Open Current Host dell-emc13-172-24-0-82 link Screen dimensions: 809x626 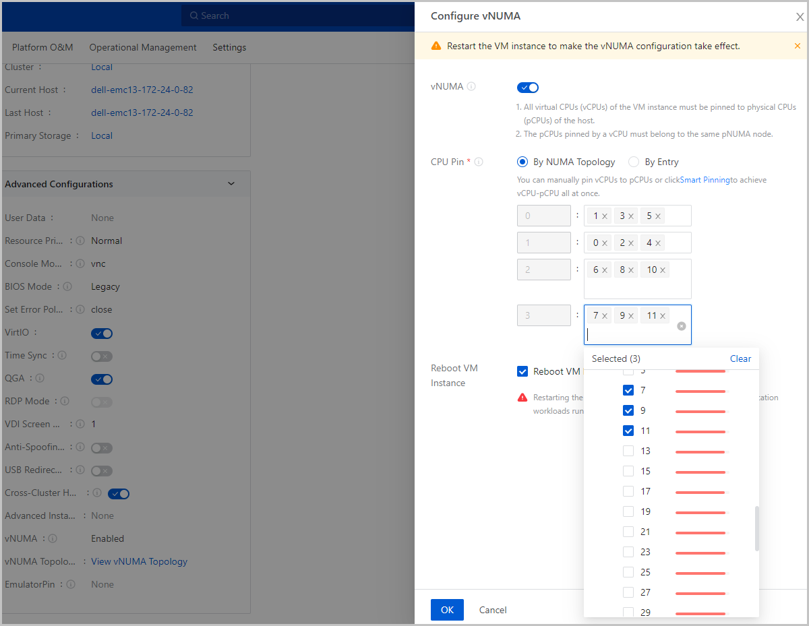point(142,90)
